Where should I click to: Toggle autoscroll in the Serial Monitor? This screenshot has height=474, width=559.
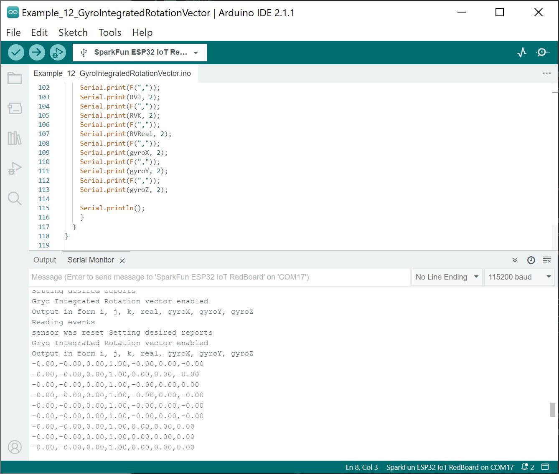(x=515, y=260)
